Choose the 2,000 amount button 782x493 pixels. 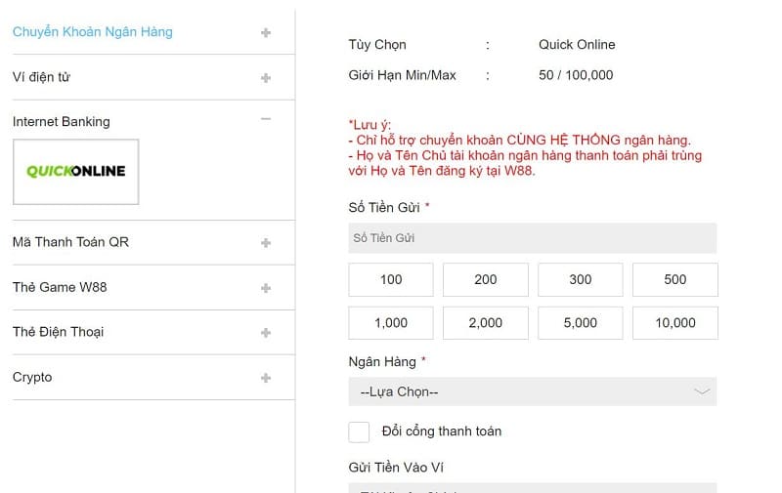pyautogui.click(x=485, y=323)
